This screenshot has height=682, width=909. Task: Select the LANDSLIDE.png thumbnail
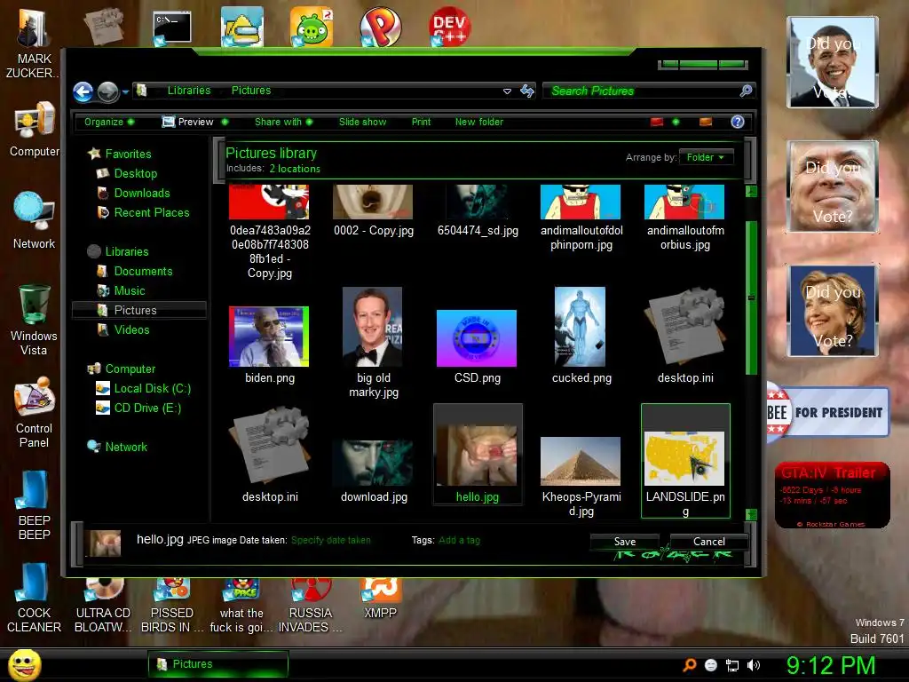tap(684, 458)
